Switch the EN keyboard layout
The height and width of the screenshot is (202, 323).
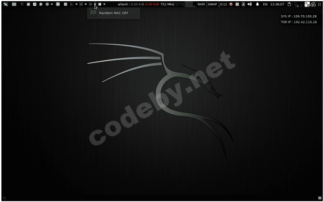coord(265,4)
